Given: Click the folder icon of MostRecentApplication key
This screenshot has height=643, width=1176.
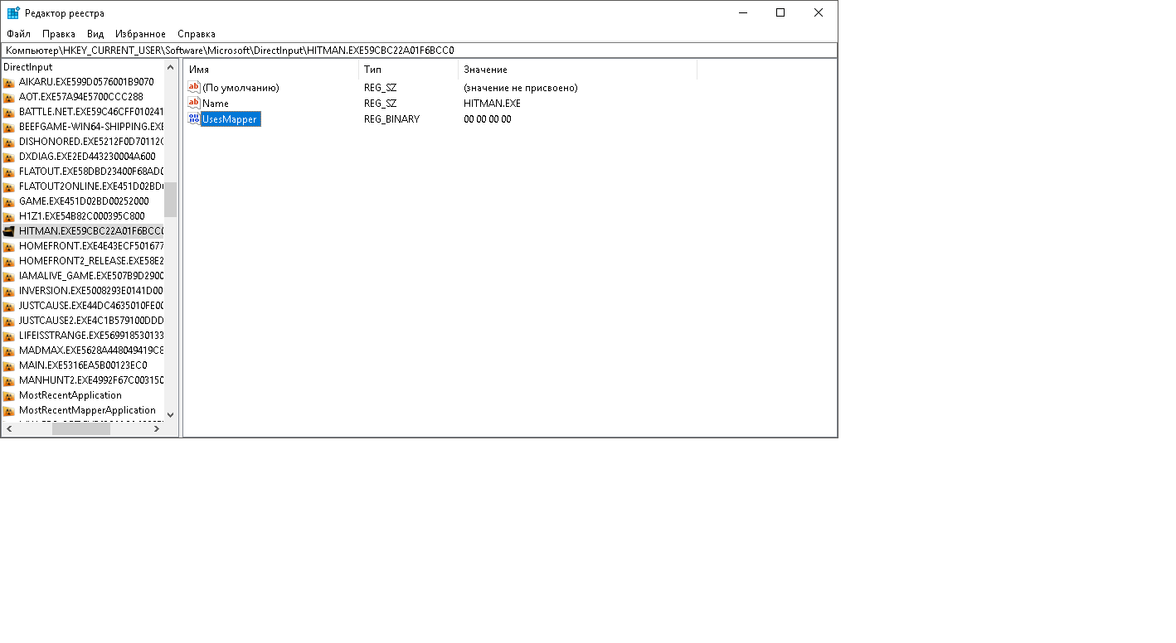Looking at the screenshot, I should [9, 395].
